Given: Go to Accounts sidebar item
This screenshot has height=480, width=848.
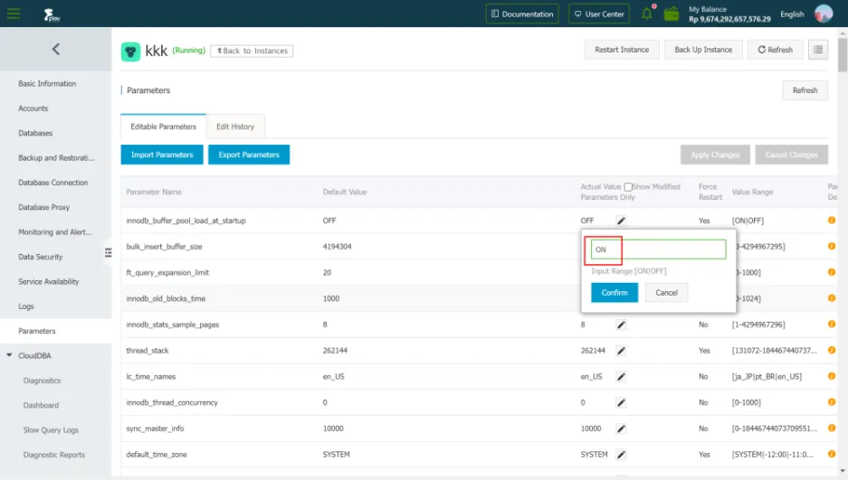Looking at the screenshot, I should coord(33,108).
